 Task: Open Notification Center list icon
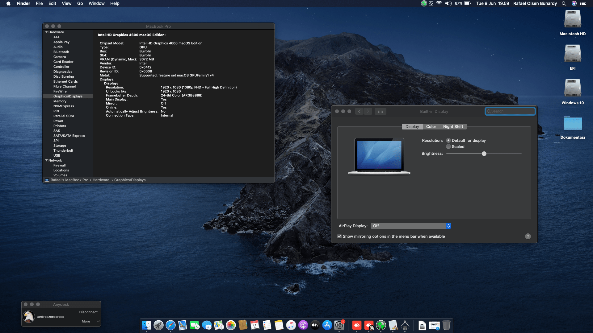click(x=583, y=3)
